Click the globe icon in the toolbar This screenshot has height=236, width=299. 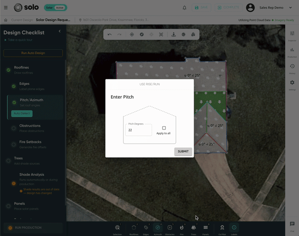(183, 34)
